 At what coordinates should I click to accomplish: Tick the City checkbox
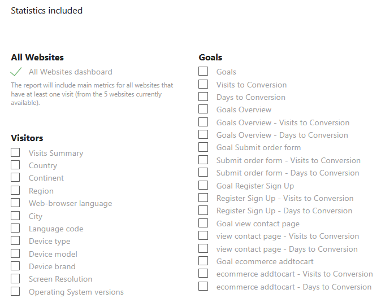(16, 216)
